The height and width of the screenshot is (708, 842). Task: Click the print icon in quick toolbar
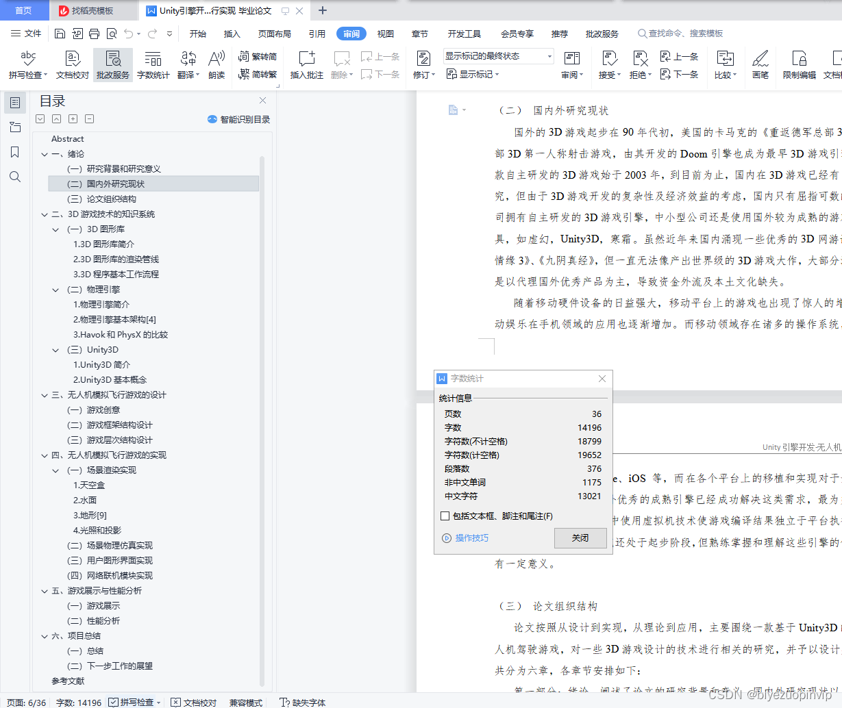tap(95, 34)
